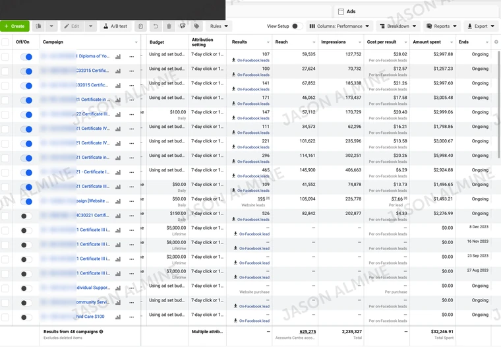Enable the Child Care $100 campaign

(26, 317)
